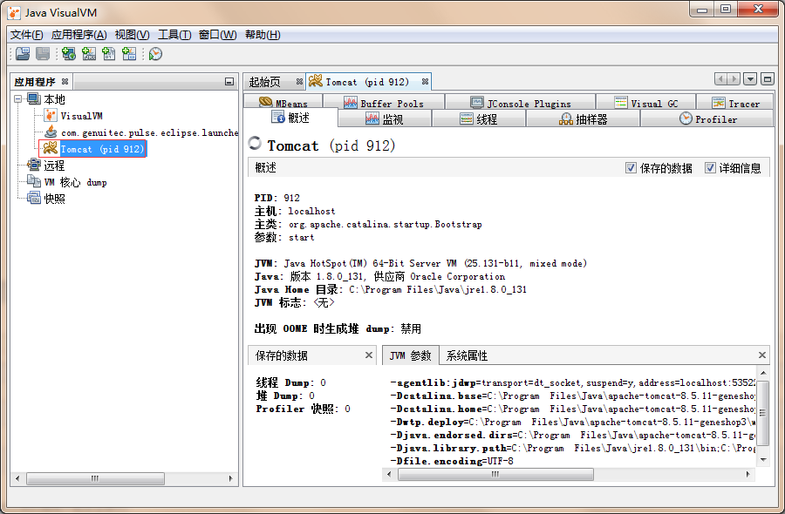Click the 线程 Dump: 0 entry
This screenshot has width=785, height=514.
[290, 382]
